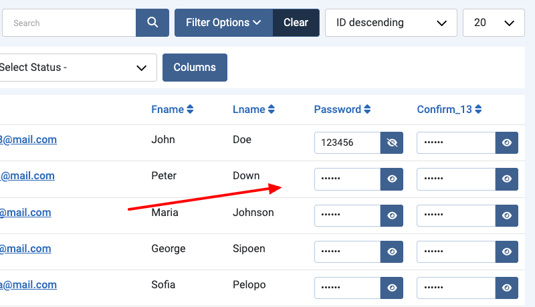This screenshot has width=535, height=307.
Task: Click John Doe's Confirm_13 masked field
Action: point(456,142)
